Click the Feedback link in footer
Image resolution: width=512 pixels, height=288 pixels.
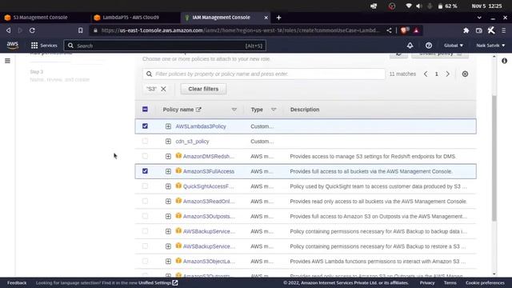pos(17,282)
